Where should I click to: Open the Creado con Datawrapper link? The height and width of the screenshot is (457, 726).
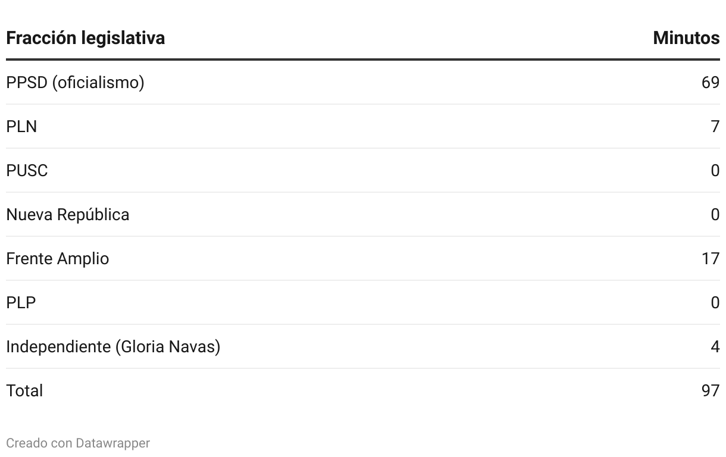click(78, 443)
